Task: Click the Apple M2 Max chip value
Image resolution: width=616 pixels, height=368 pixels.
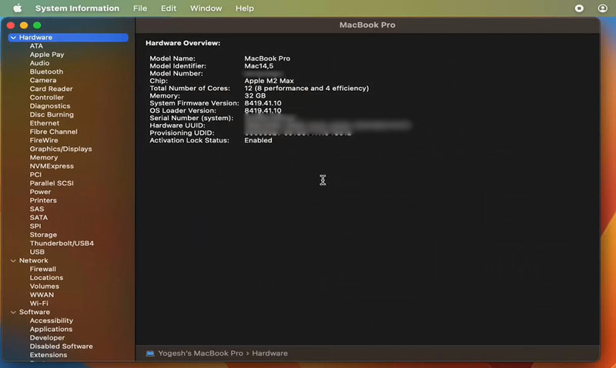Action: [x=269, y=81]
